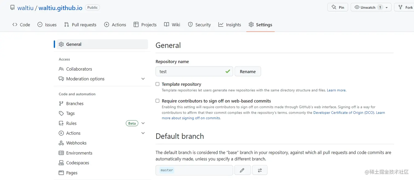Click the Wiki book icon
The width and height of the screenshot is (414, 180).
[166, 25]
